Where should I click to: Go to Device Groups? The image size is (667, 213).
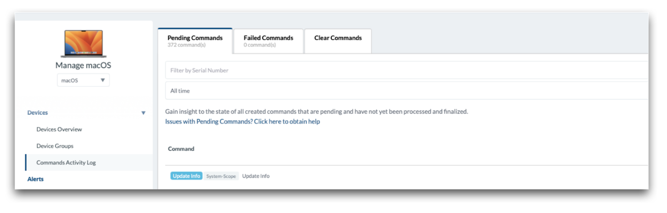55,146
